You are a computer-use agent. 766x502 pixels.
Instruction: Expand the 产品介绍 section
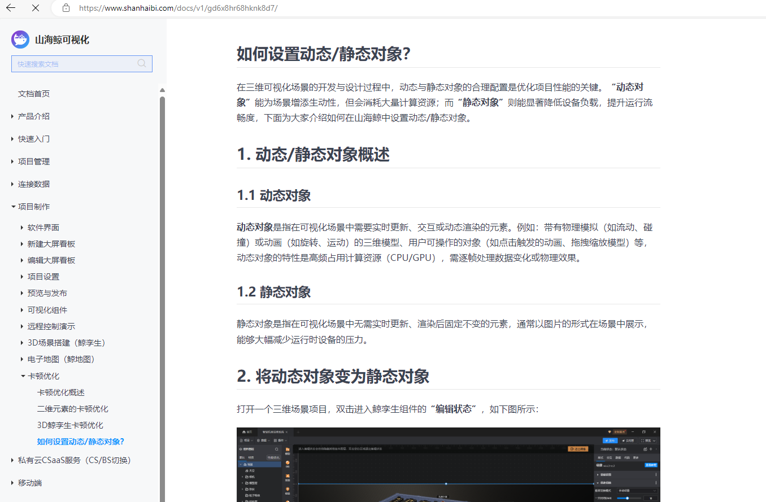[33, 116]
